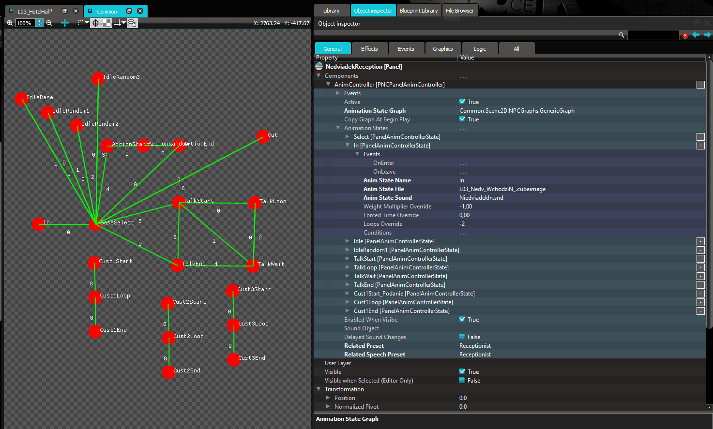The image size is (713, 429).
Task: Select the BaseSelect node in graph
Action: (95, 224)
